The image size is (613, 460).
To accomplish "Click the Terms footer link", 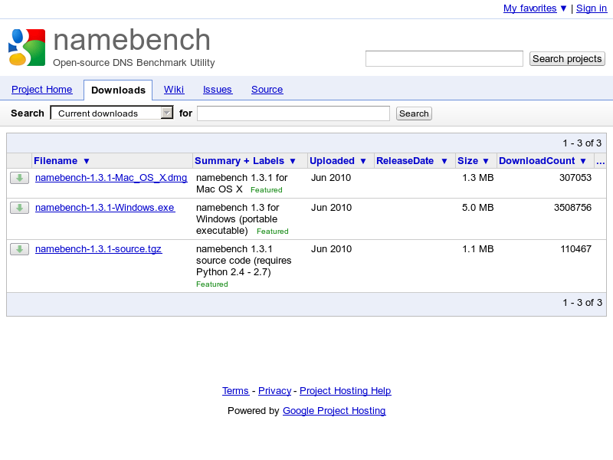I will point(235,391).
